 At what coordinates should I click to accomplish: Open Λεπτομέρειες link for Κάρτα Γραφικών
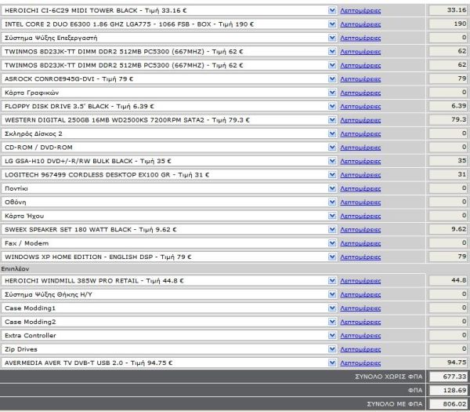click(x=360, y=93)
